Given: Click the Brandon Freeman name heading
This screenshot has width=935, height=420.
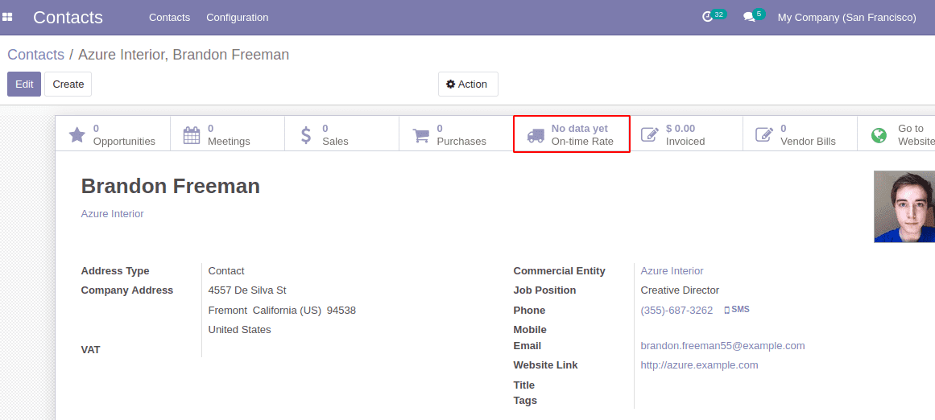Looking at the screenshot, I should [171, 187].
